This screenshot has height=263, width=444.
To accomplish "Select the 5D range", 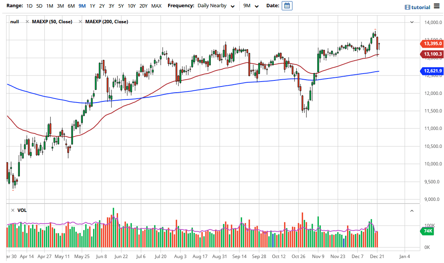I will click(x=39, y=6).
